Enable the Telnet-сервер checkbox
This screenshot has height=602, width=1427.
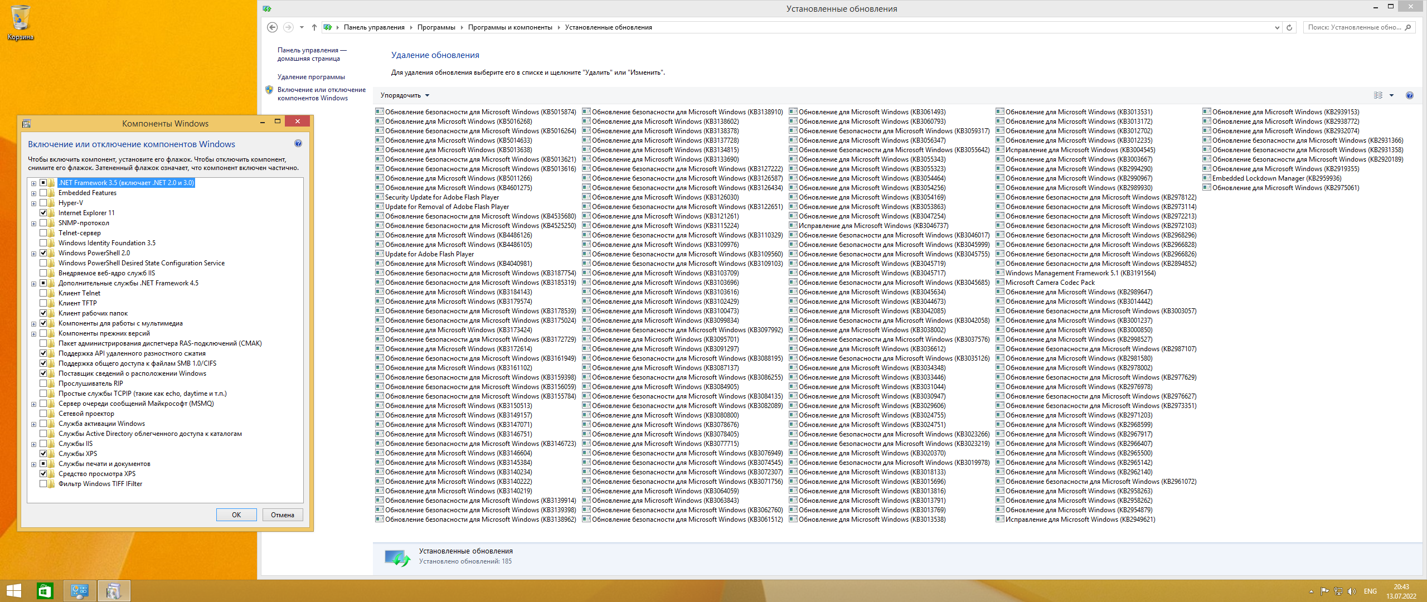point(43,233)
